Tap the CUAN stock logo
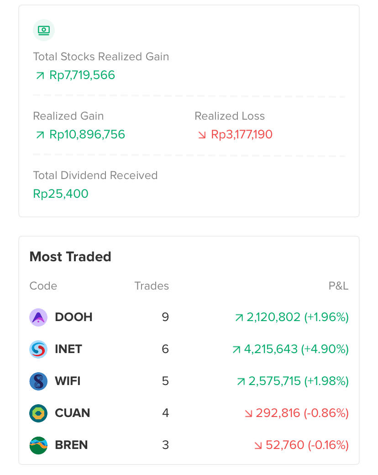 click(38, 413)
